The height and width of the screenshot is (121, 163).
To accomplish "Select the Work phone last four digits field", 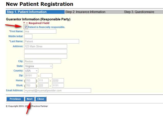I will pyautogui.click(x=58, y=86).
